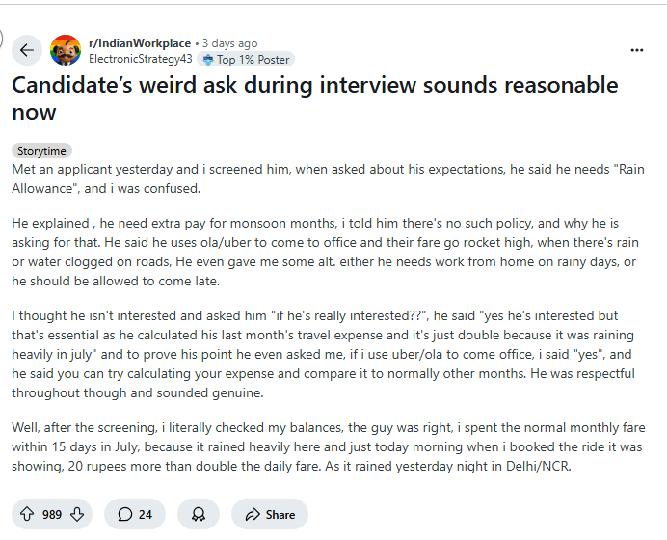The width and height of the screenshot is (667, 540).
Task: Click the 989 vote count
Action: click(x=52, y=515)
